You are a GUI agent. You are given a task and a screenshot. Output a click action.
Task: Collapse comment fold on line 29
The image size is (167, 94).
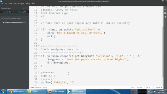pos(39,72)
